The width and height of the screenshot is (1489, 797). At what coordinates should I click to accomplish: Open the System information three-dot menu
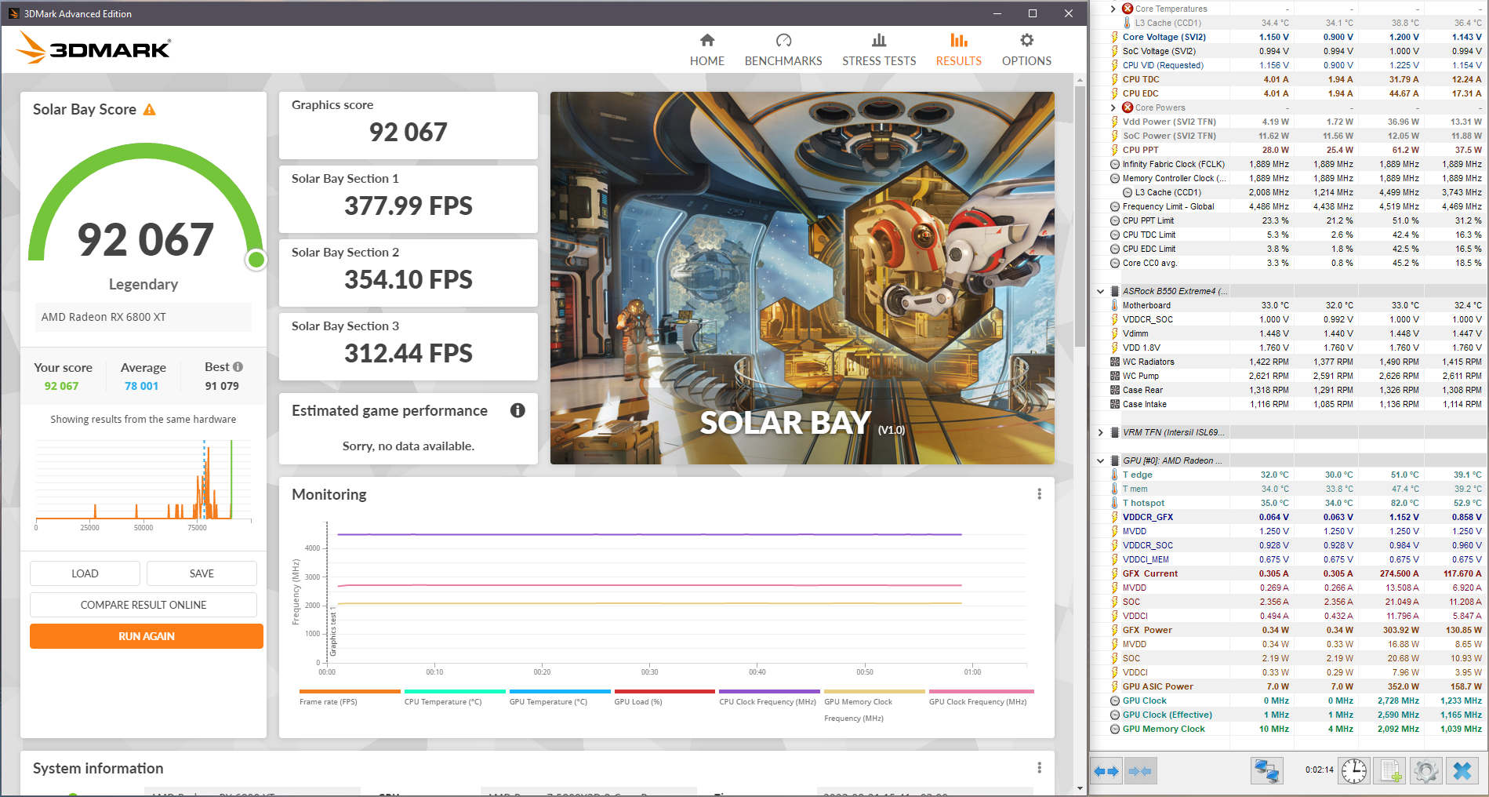[1039, 768]
